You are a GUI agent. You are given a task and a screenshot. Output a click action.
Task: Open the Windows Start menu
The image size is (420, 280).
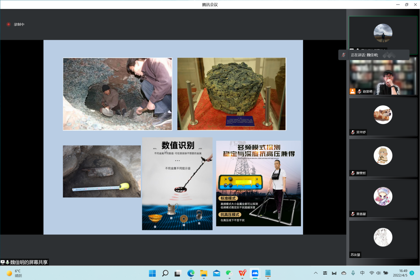[x=152, y=273]
